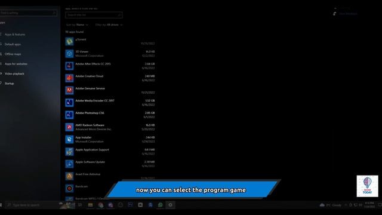Open the Sort by Name dropdown

coord(77,25)
